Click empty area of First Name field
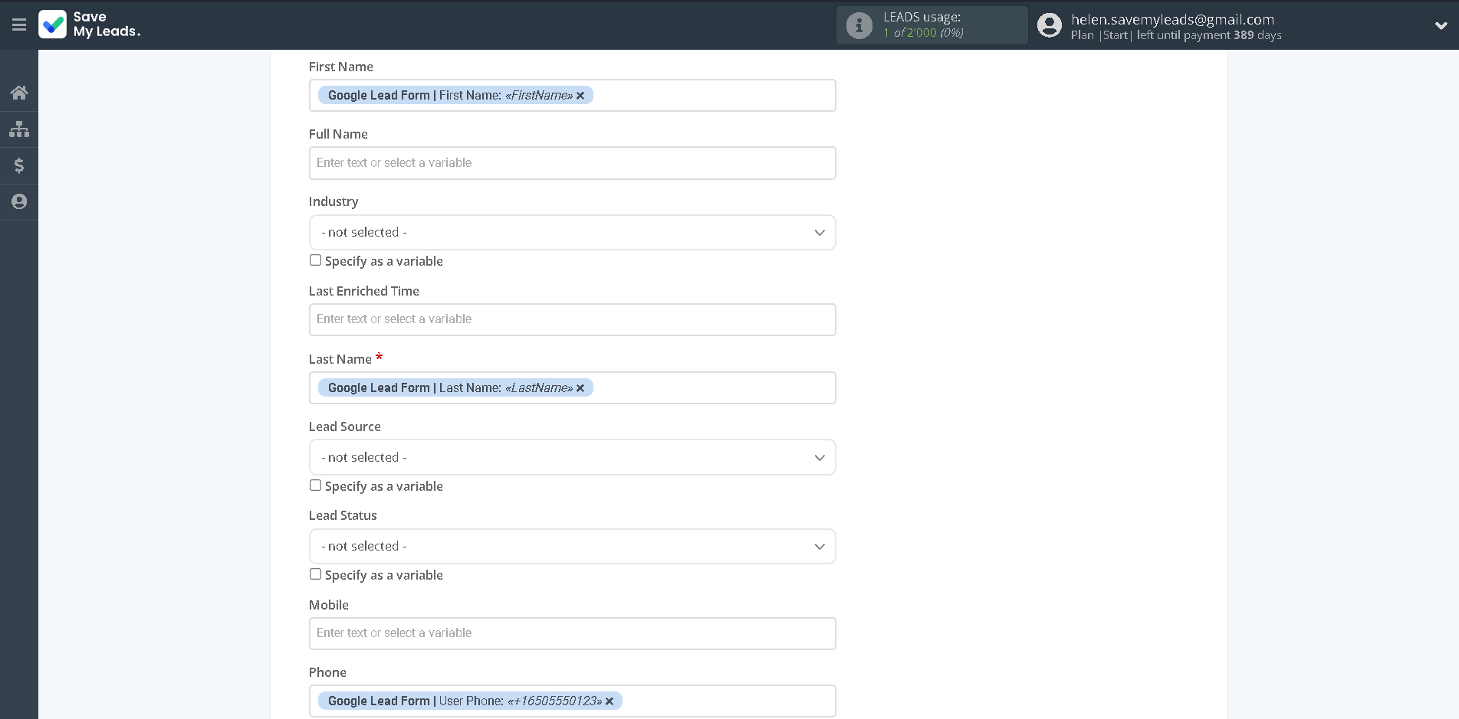Screen dimensions: 1459x719 click(x=713, y=96)
